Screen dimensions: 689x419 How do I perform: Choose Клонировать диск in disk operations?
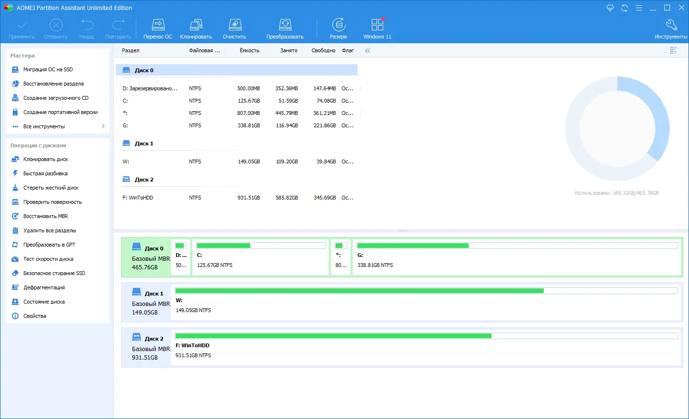(46, 159)
